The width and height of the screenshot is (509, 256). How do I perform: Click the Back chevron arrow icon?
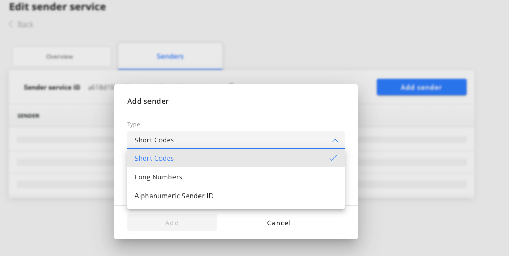pyautogui.click(x=11, y=25)
